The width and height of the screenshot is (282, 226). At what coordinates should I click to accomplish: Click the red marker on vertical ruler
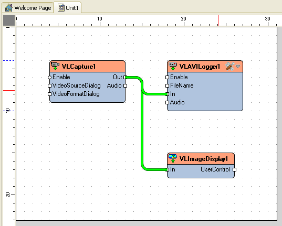click(x=9, y=90)
